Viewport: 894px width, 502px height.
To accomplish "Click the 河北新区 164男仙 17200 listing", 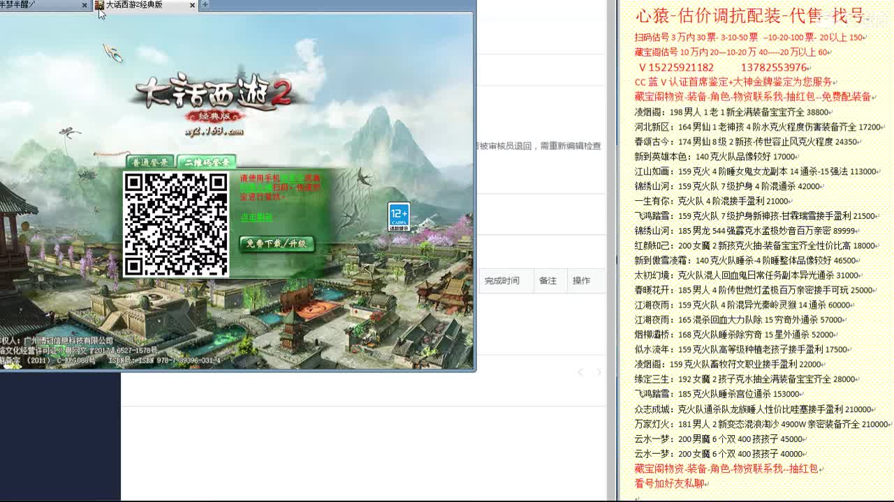I will click(759, 127).
